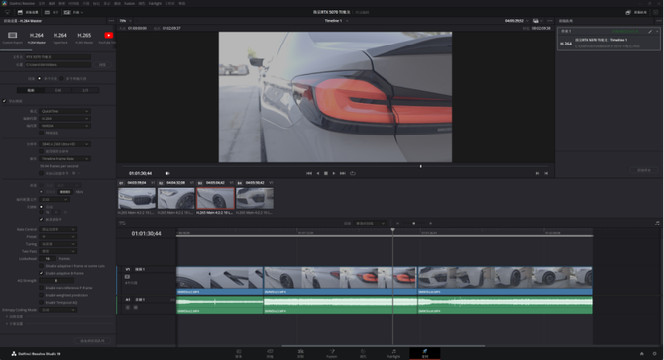This screenshot has width=664, height=360.
Task: Enable the 'Enable Temporal AQ' checkbox
Action: click(x=41, y=302)
